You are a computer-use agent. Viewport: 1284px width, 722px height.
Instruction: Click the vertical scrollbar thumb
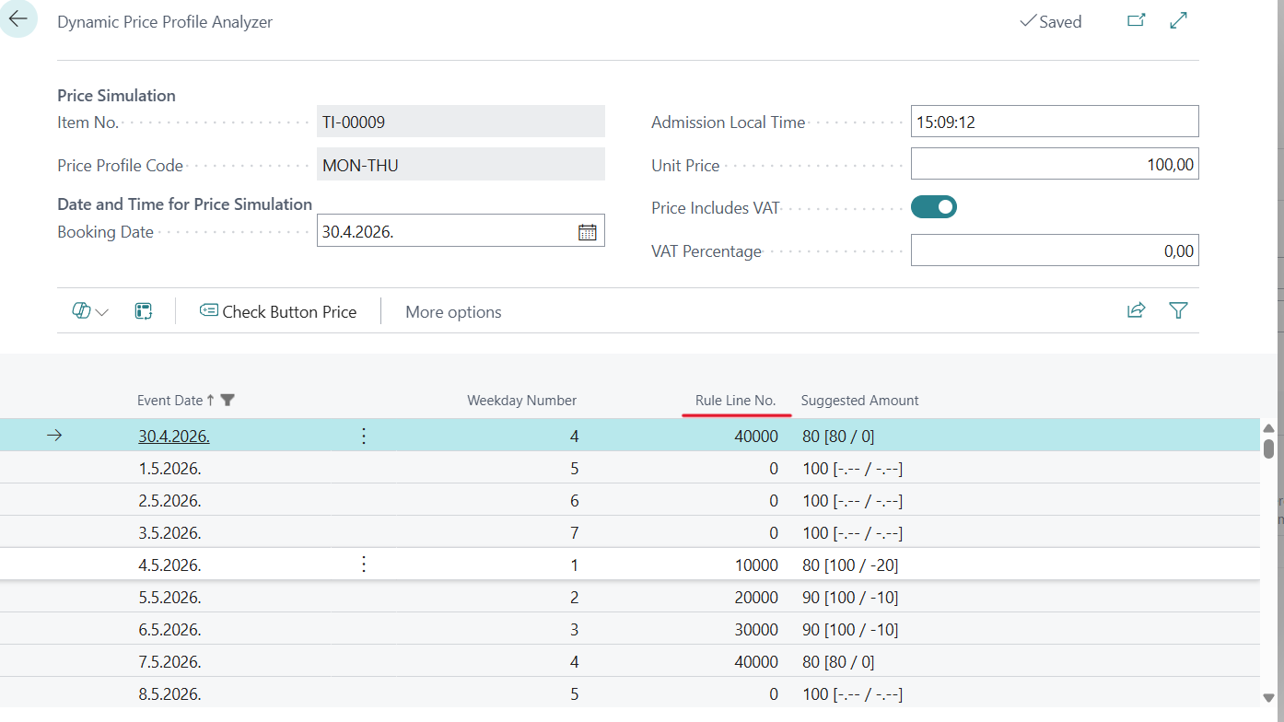(1268, 448)
